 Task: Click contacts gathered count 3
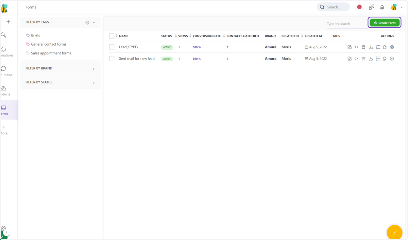227,47
